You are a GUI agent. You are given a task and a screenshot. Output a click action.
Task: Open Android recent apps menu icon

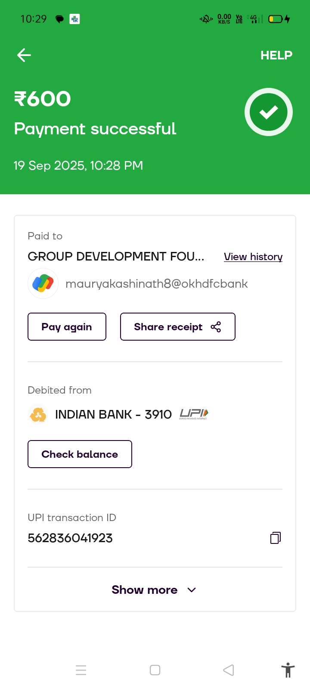click(x=81, y=670)
